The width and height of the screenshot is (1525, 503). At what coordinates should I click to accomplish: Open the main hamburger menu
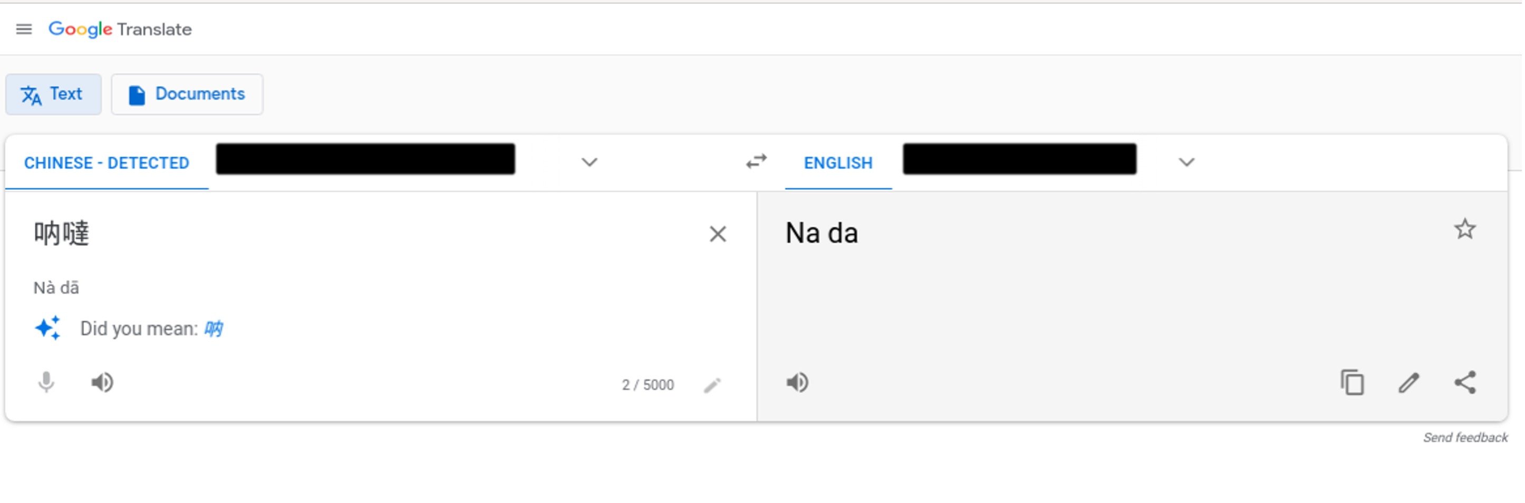(x=24, y=29)
